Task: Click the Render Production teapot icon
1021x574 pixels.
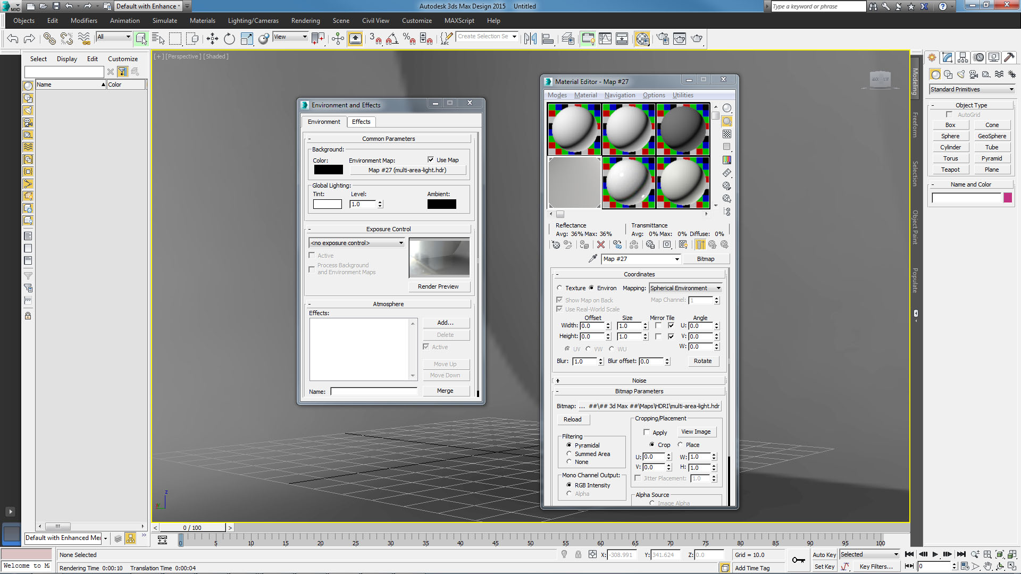Action: [x=697, y=38]
